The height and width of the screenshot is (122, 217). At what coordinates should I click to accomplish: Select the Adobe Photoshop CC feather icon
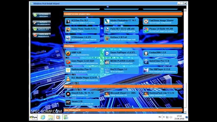pyautogui.click(x=107, y=21)
